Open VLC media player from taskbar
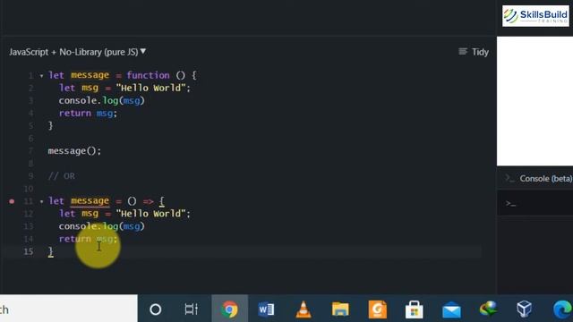 tap(304, 309)
